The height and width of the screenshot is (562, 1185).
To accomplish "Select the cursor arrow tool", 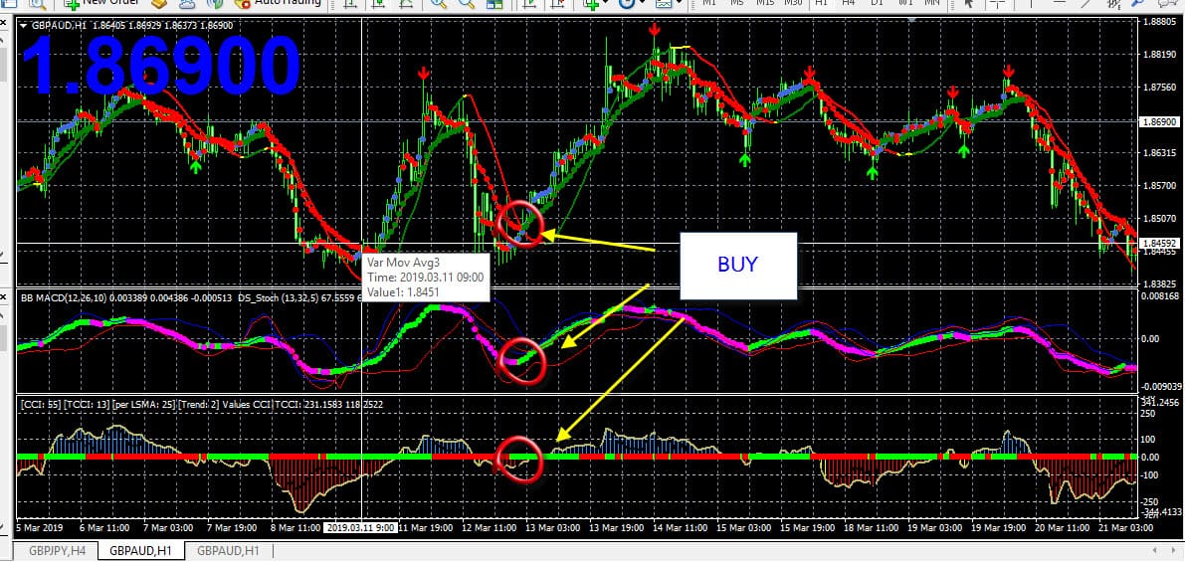I will [x=968, y=4].
